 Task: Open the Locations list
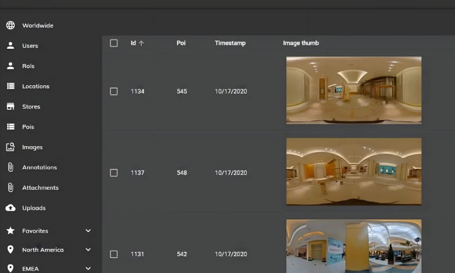coord(36,86)
